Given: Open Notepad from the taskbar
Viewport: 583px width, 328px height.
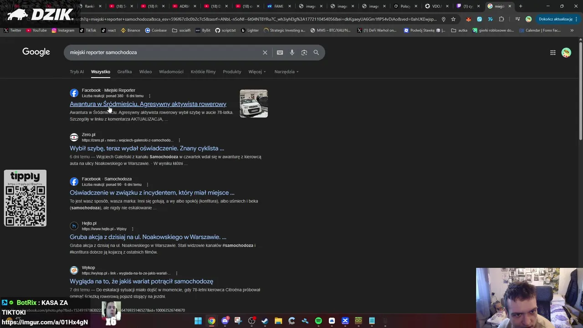Looking at the screenshot, I should (372, 321).
